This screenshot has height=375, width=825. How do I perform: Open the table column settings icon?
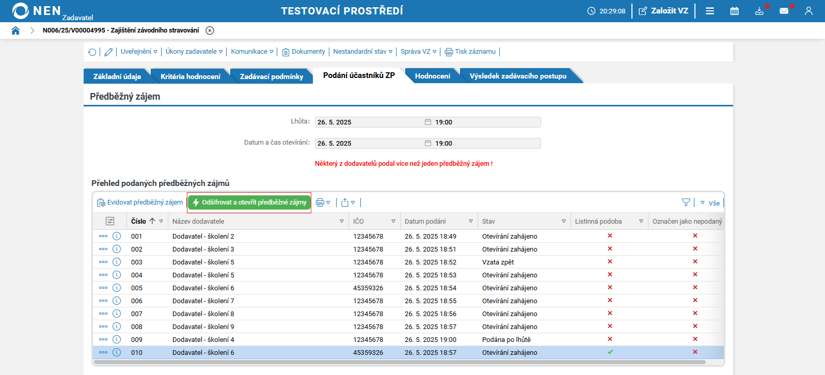[110, 221]
